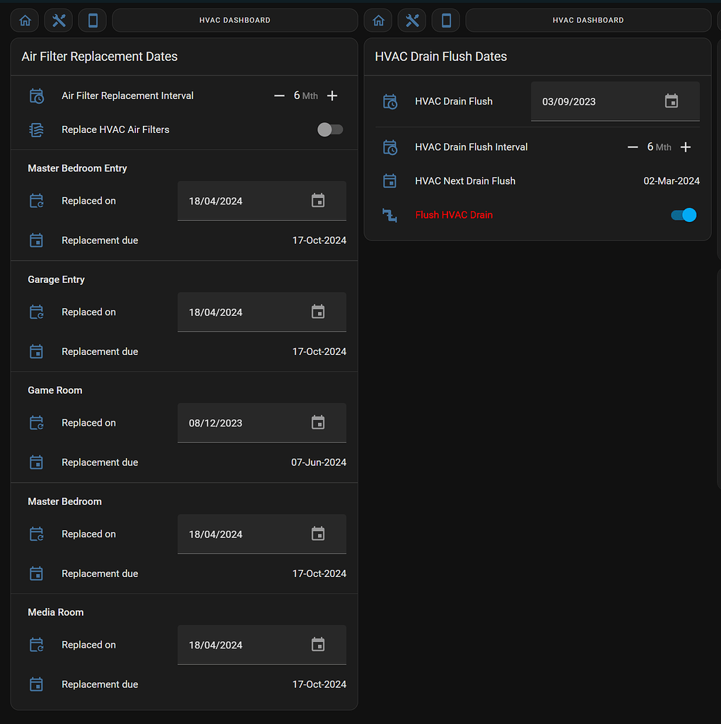This screenshot has height=724, width=721.
Task: Click the calendar icon beside Garage Entry Replacement due
Action: tap(36, 351)
